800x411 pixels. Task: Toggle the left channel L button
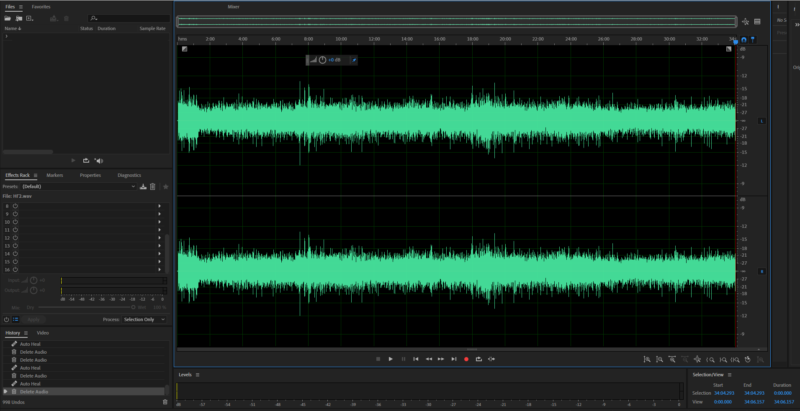coord(762,121)
